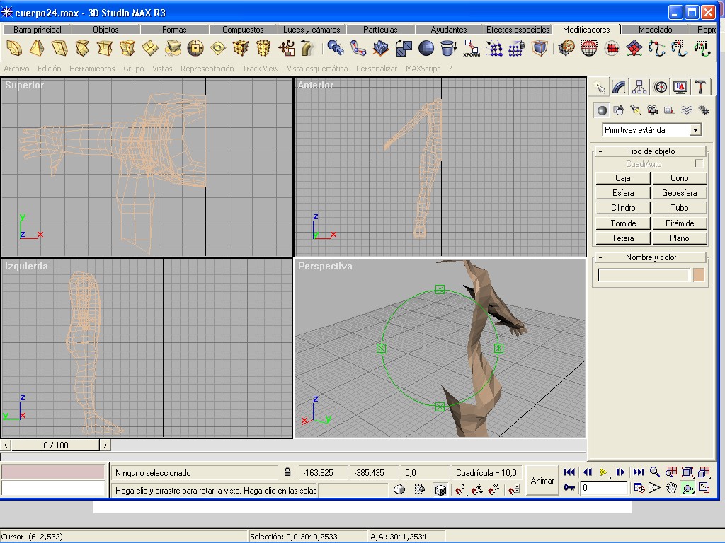Select the Lights category flashlight icon
725x543 pixels.
[x=635, y=110]
